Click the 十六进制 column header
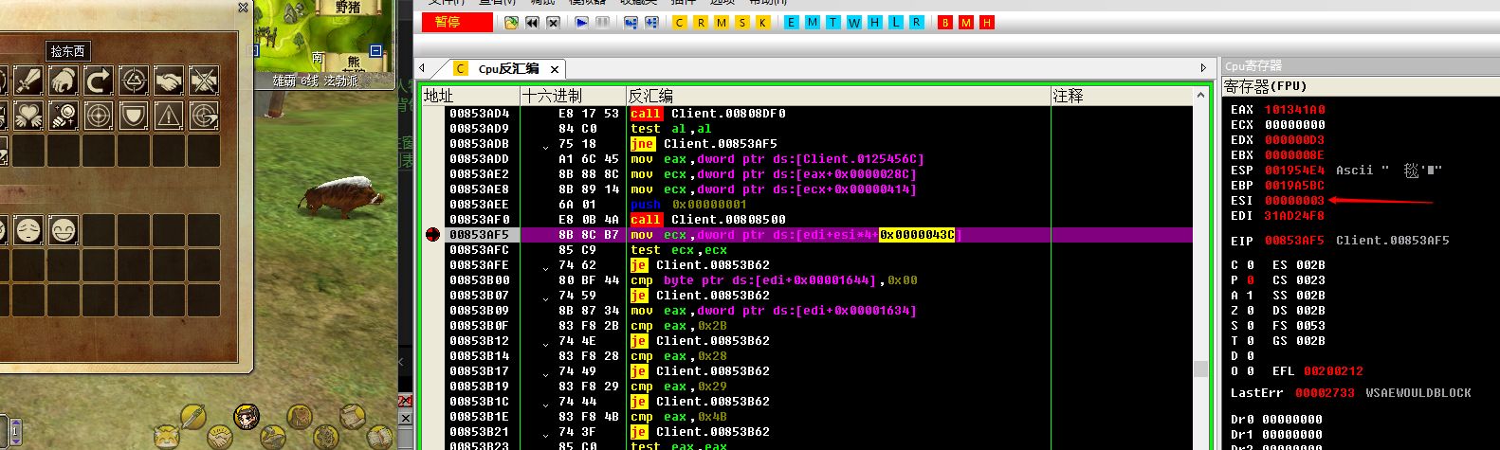The image size is (1500, 450). pos(574,96)
